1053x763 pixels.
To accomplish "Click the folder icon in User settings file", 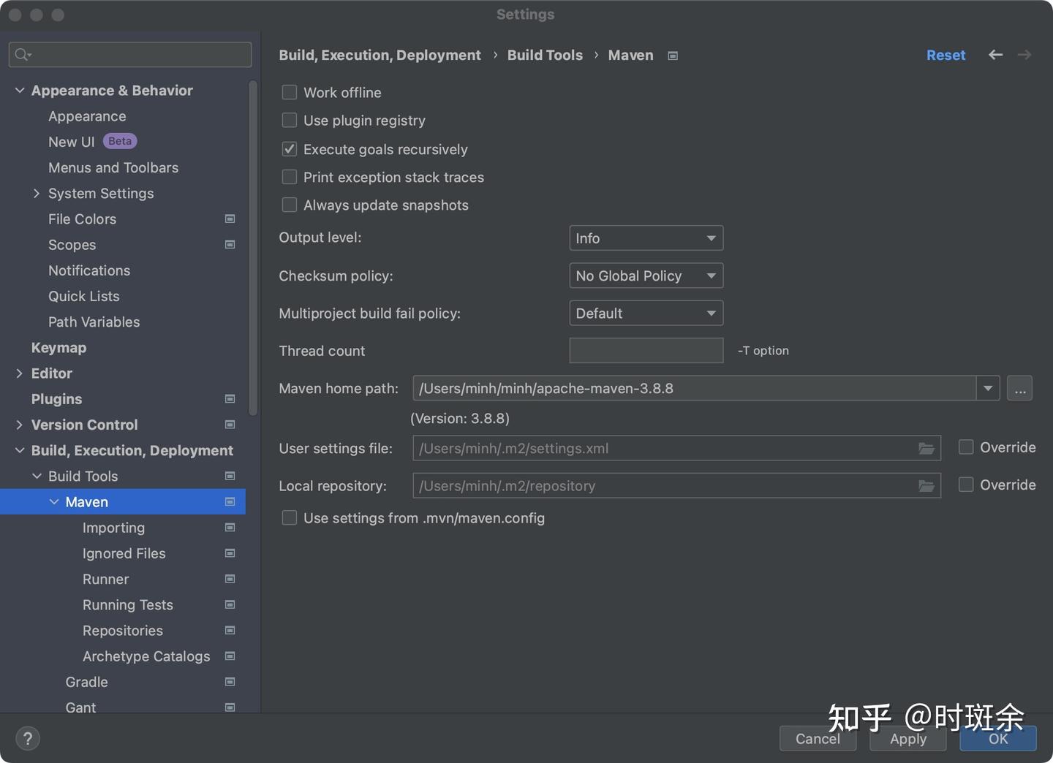I will [926, 448].
